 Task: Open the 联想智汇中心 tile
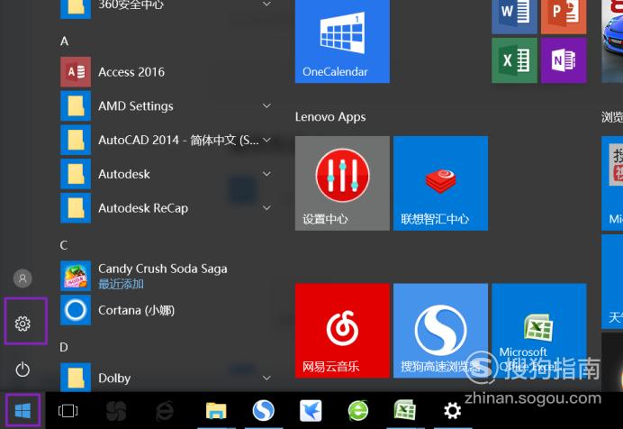440,183
